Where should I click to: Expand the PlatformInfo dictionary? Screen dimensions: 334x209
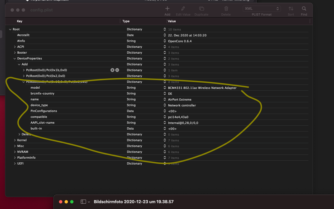click(x=15, y=158)
